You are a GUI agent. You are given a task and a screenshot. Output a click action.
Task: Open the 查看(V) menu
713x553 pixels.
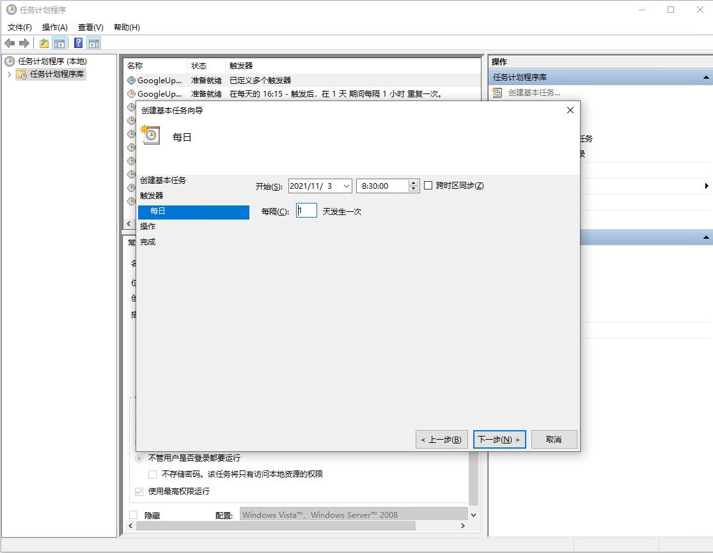90,28
